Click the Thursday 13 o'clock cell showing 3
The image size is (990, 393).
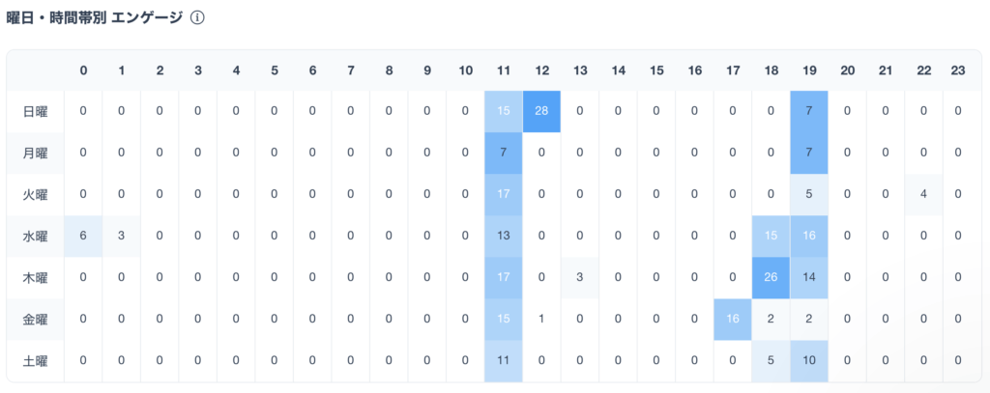pos(580,277)
